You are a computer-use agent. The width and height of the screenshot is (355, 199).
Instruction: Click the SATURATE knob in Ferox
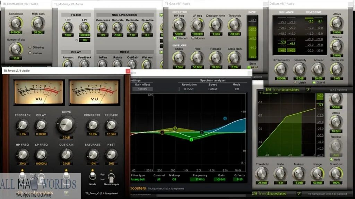92,154
